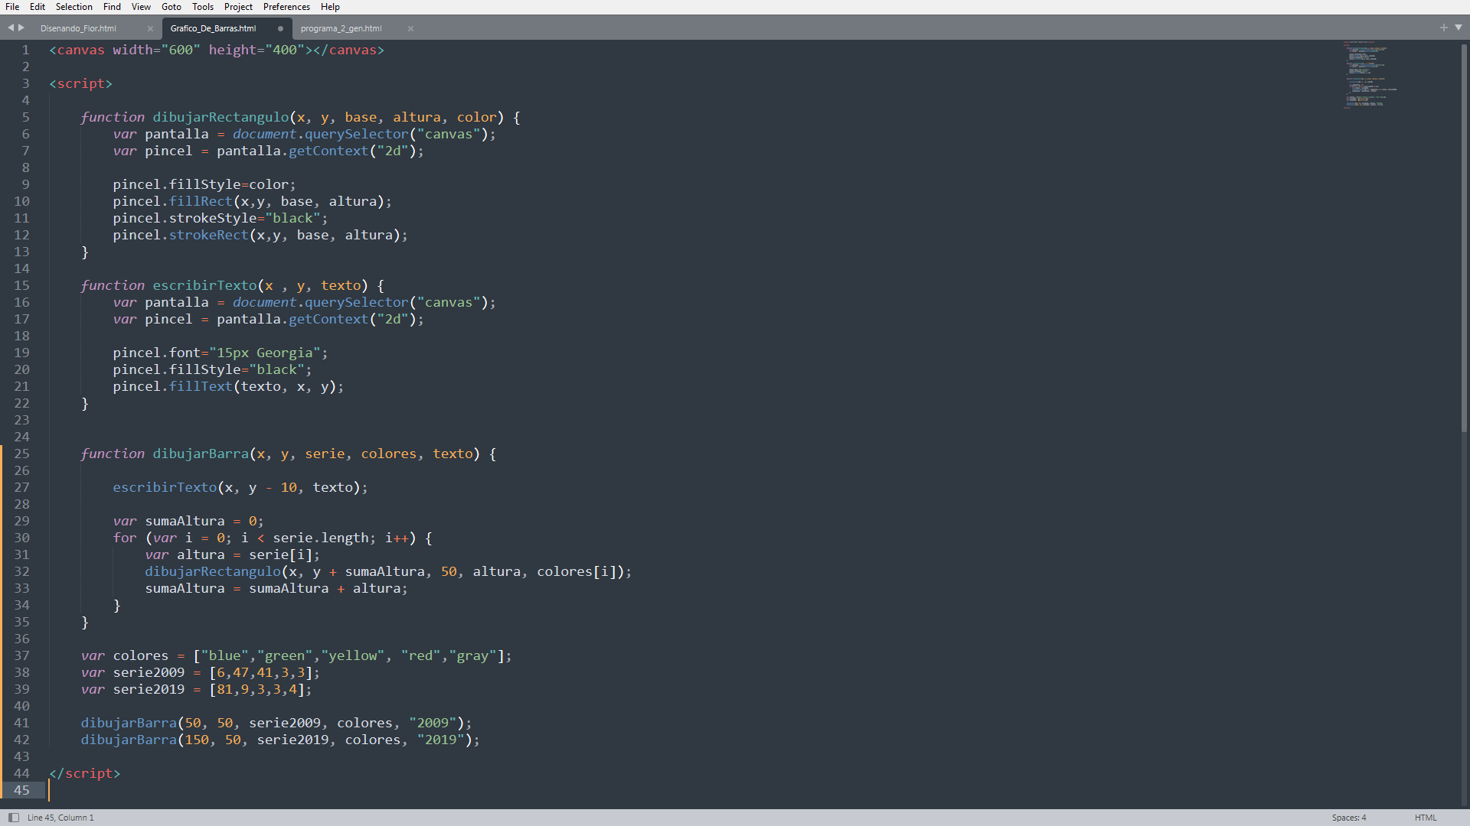Click the serie2019 array declaration
Image resolution: width=1470 pixels, height=826 pixels.
coord(196,689)
